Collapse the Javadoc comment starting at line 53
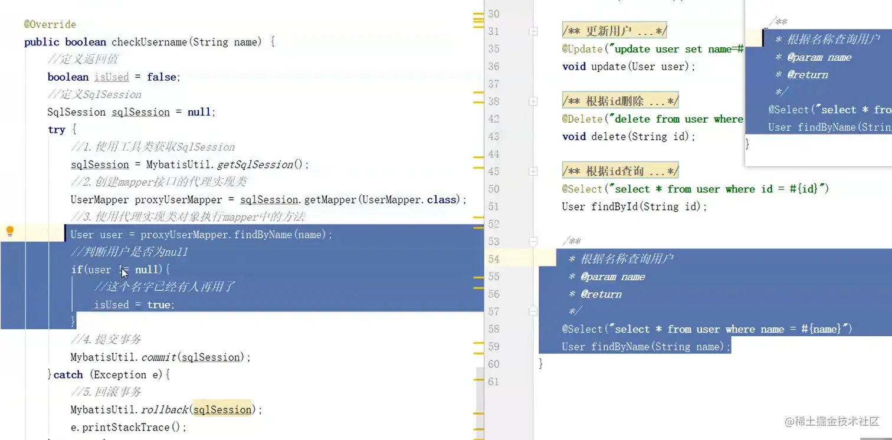892x440 pixels. click(x=533, y=241)
